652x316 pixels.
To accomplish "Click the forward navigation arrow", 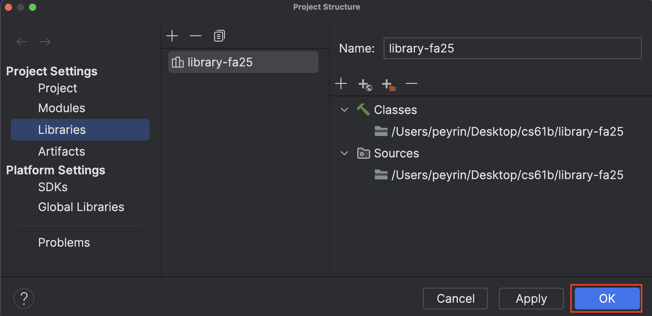I will pyautogui.click(x=45, y=41).
